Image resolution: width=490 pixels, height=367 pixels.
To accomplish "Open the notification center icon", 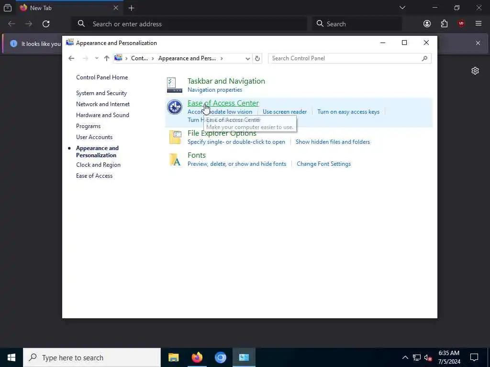I will click(474, 357).
